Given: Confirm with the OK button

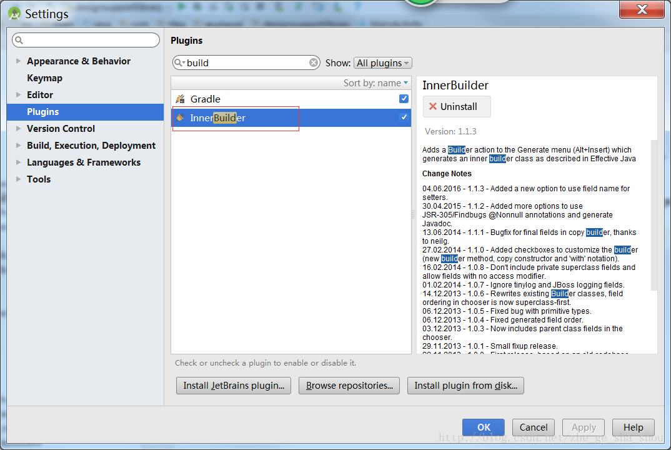Looking at the screenshot, I should click(484, 427).
